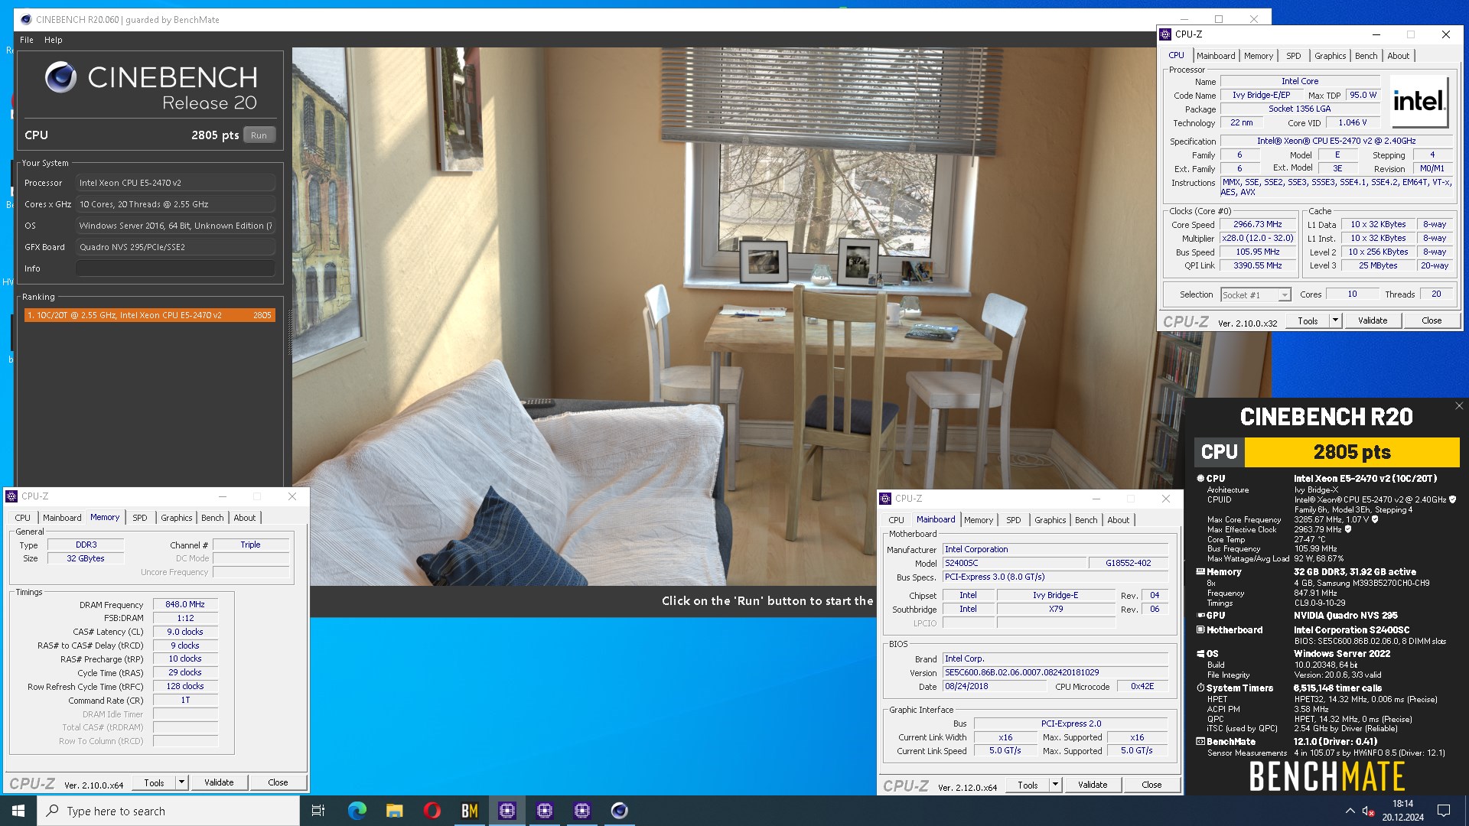This screenshot has width=1469, height=826.
Task: Click the CPU-Z title icon of bottom-middle window
Action: pyautogui.click(x=885, y=499)
